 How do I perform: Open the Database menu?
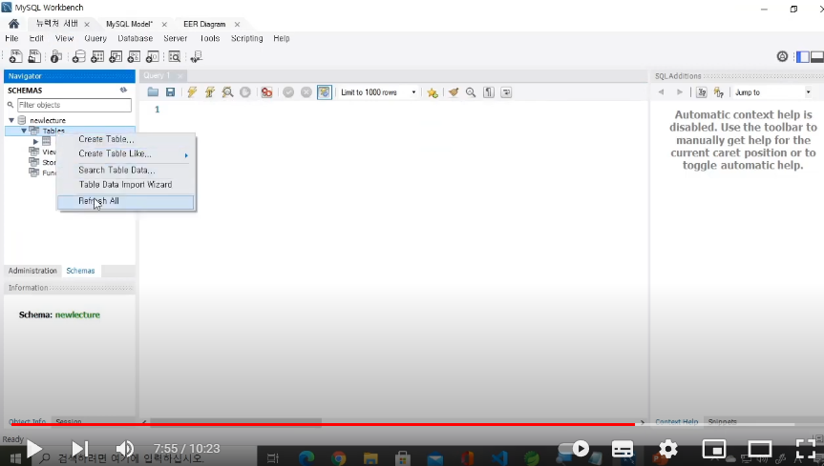pos(135,38)
